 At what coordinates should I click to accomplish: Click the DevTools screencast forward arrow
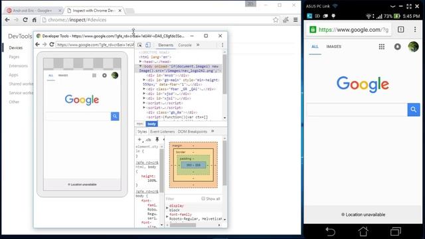pyautogui.click(x=44, y=44)
